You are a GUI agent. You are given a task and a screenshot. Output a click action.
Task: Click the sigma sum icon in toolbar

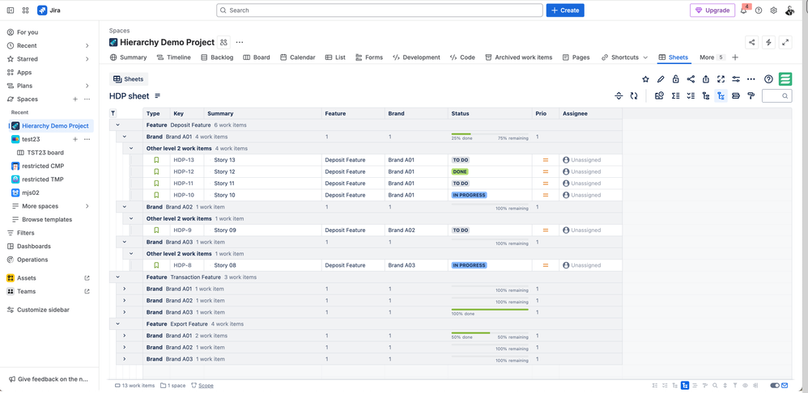pos(675,96)
